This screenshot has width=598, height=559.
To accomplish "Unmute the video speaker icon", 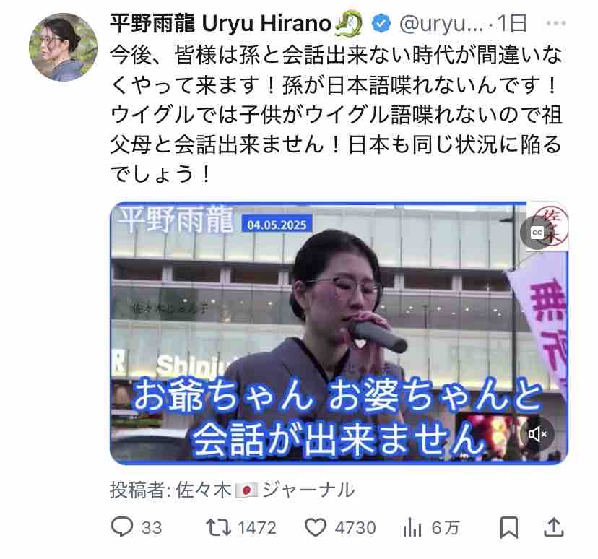I will 537,434.
